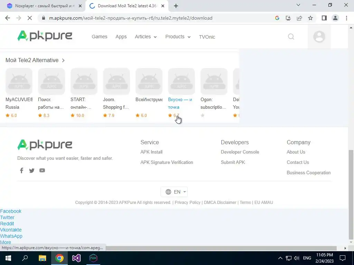
Task: Click Chrome icon in taskbar
Action: (x=59, y=258)
